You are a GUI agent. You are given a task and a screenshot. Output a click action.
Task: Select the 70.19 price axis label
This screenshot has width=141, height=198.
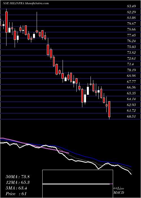[131, 70]
